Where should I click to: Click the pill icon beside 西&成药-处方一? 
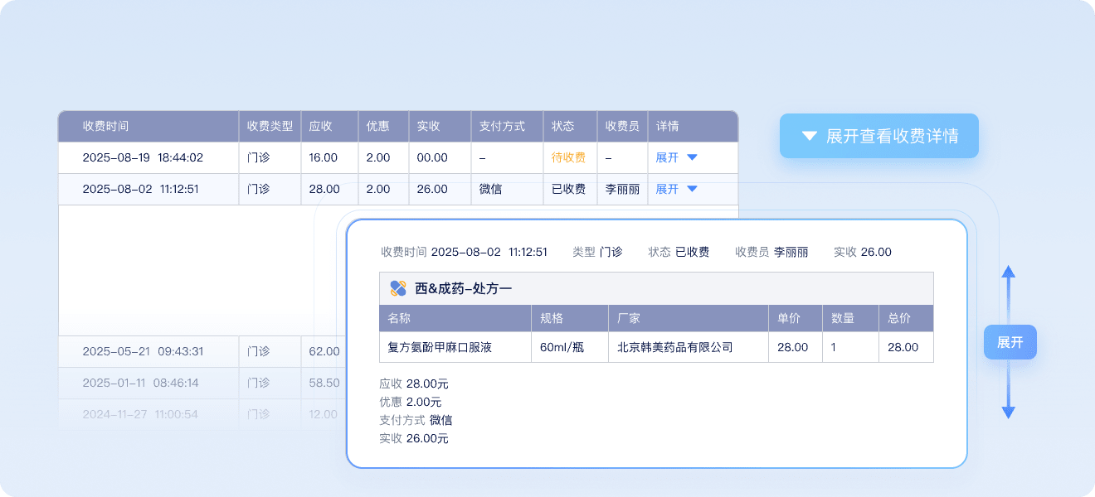pos(397,288)
